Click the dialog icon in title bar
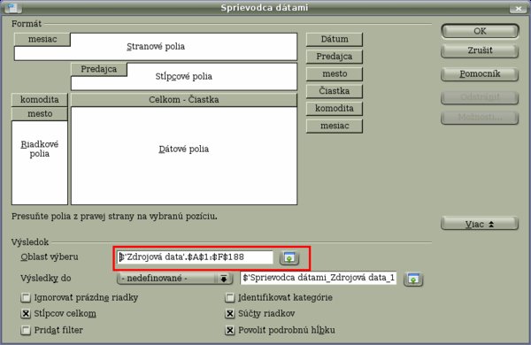Viewport: 531px width, 345px height. [12, 7]
